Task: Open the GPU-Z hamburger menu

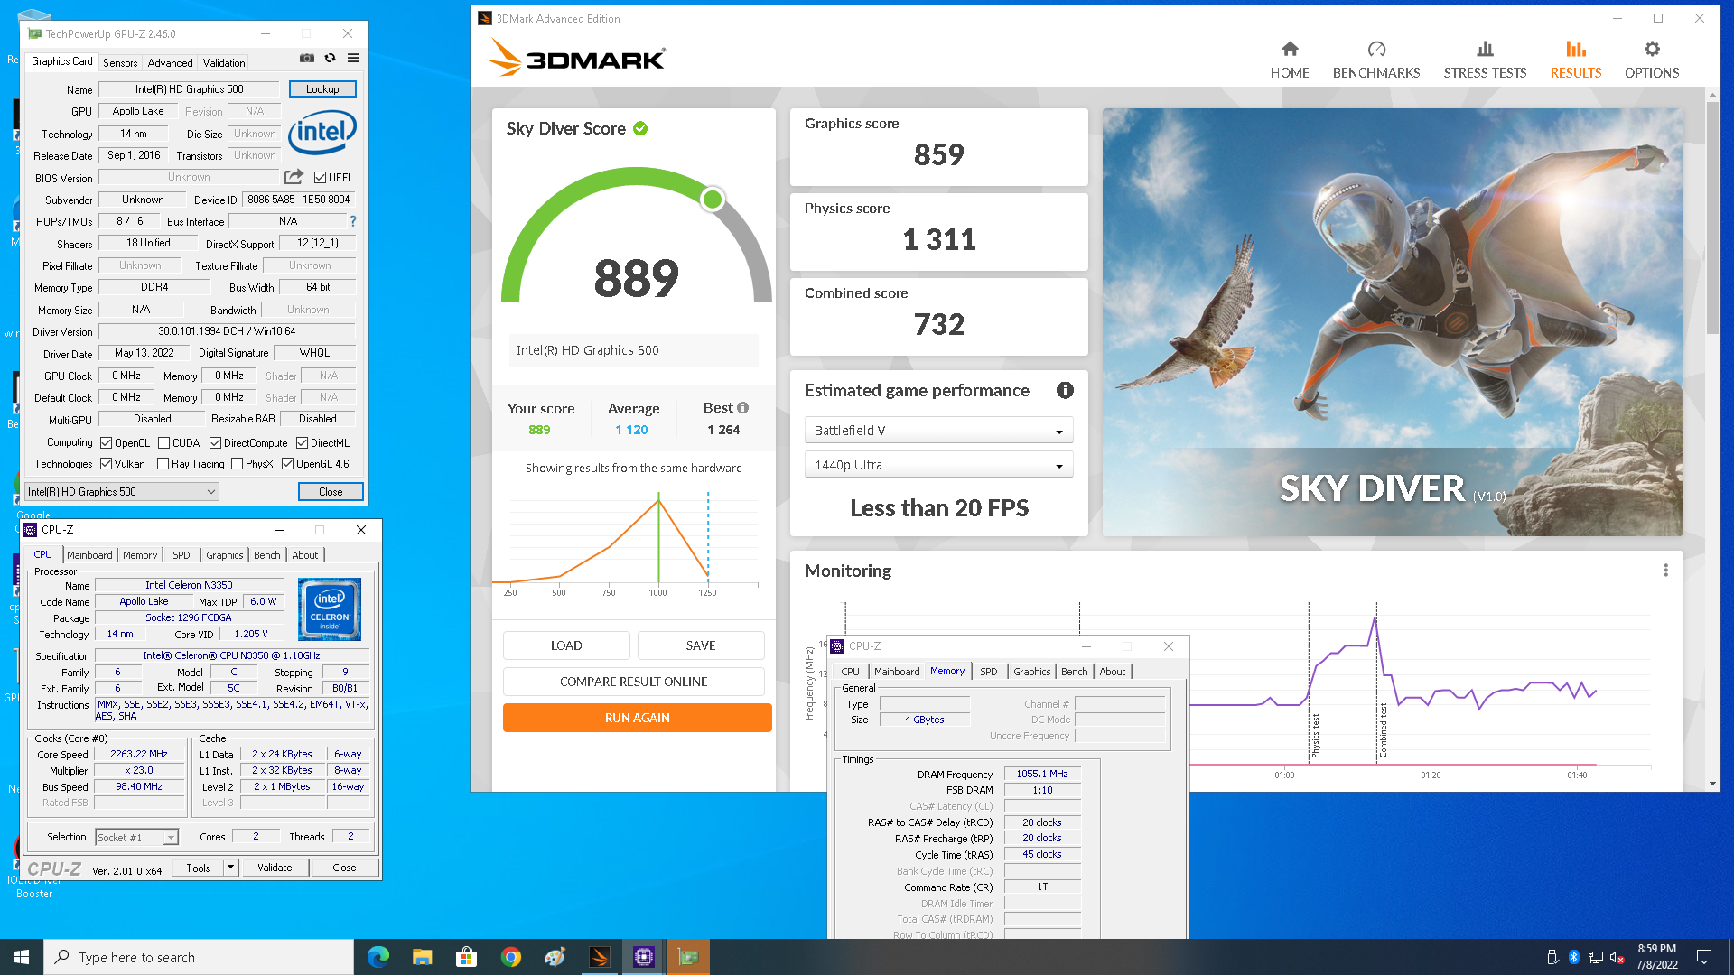Action: [x=354, y=58]
